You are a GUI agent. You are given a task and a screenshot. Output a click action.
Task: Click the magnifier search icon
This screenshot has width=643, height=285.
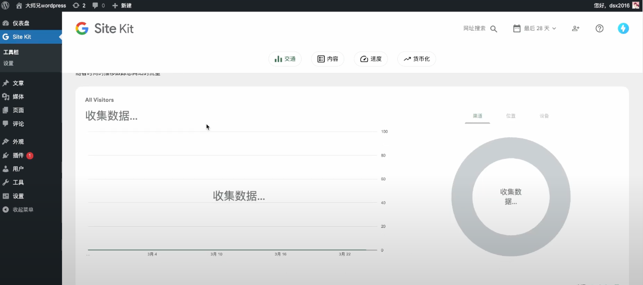point(494,29)
